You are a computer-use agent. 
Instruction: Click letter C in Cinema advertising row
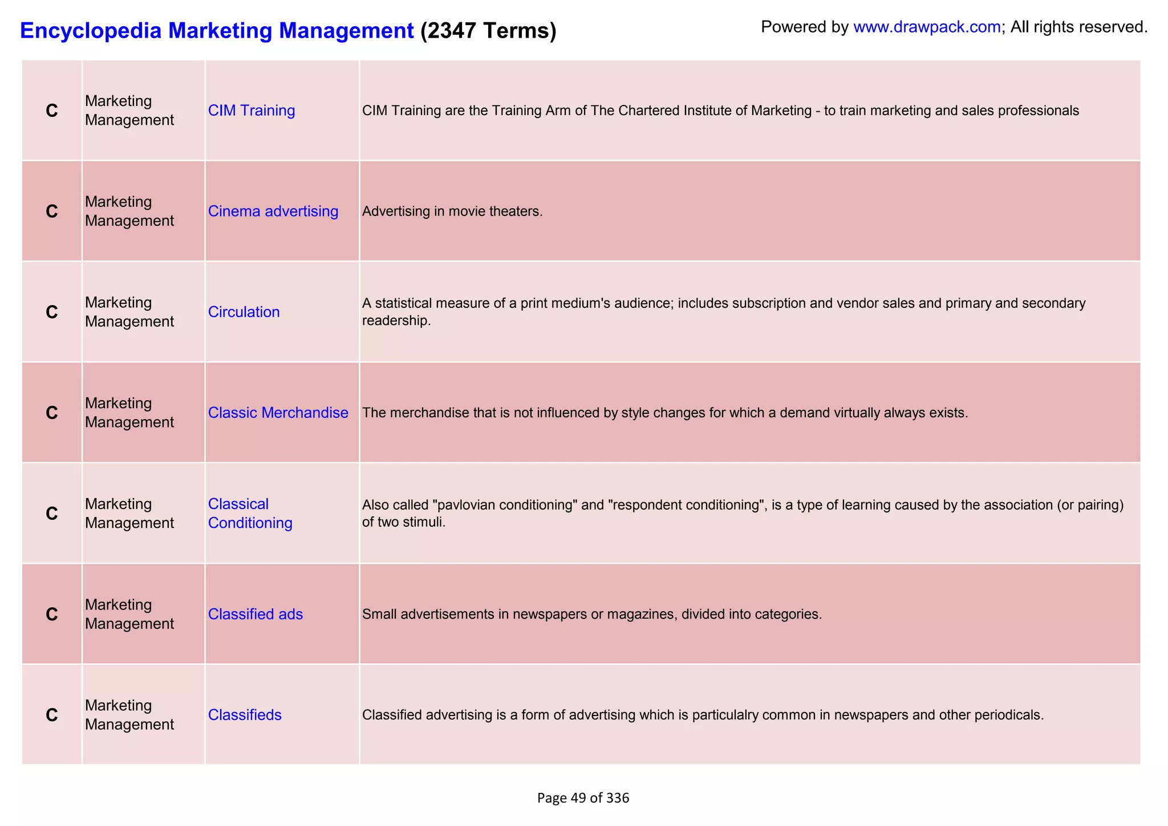(52, 211)
